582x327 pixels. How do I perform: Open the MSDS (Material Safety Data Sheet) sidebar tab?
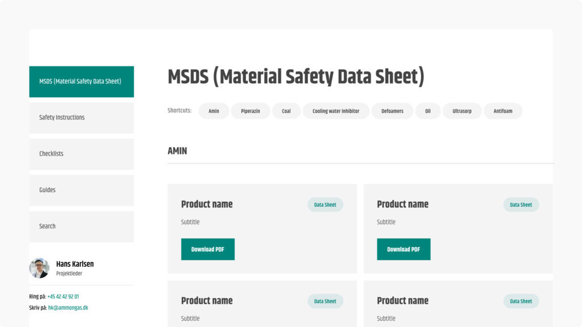(x=81, y=82)
